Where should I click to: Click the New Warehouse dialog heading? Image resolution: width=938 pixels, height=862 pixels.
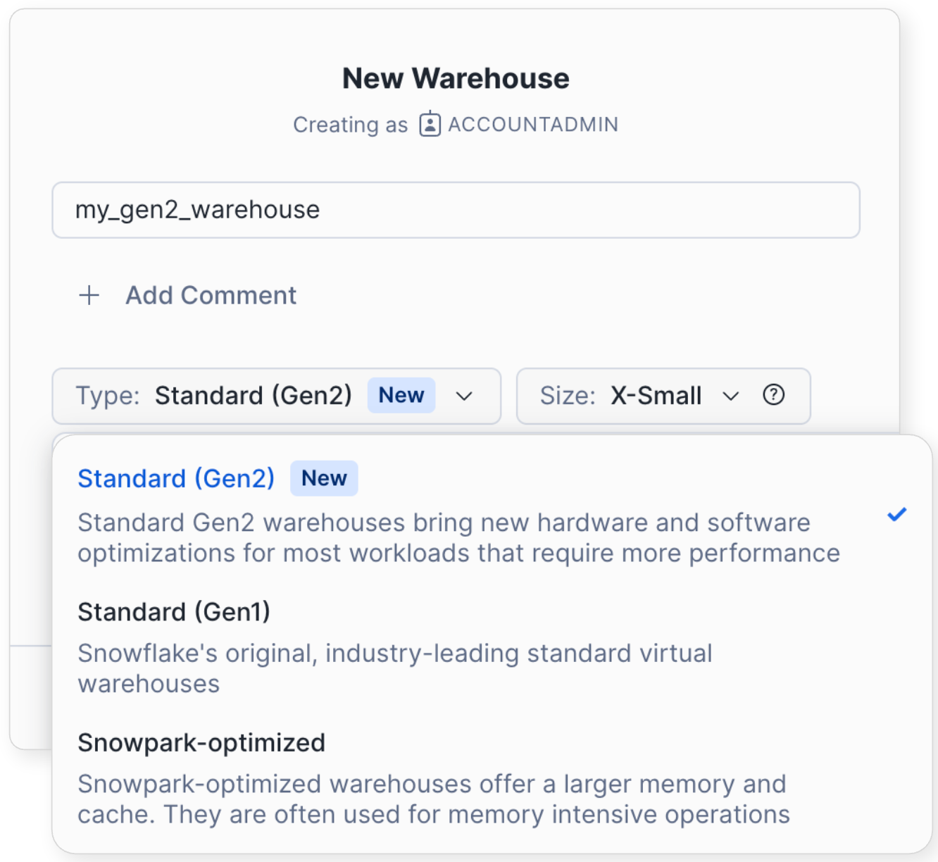(456, 78)
